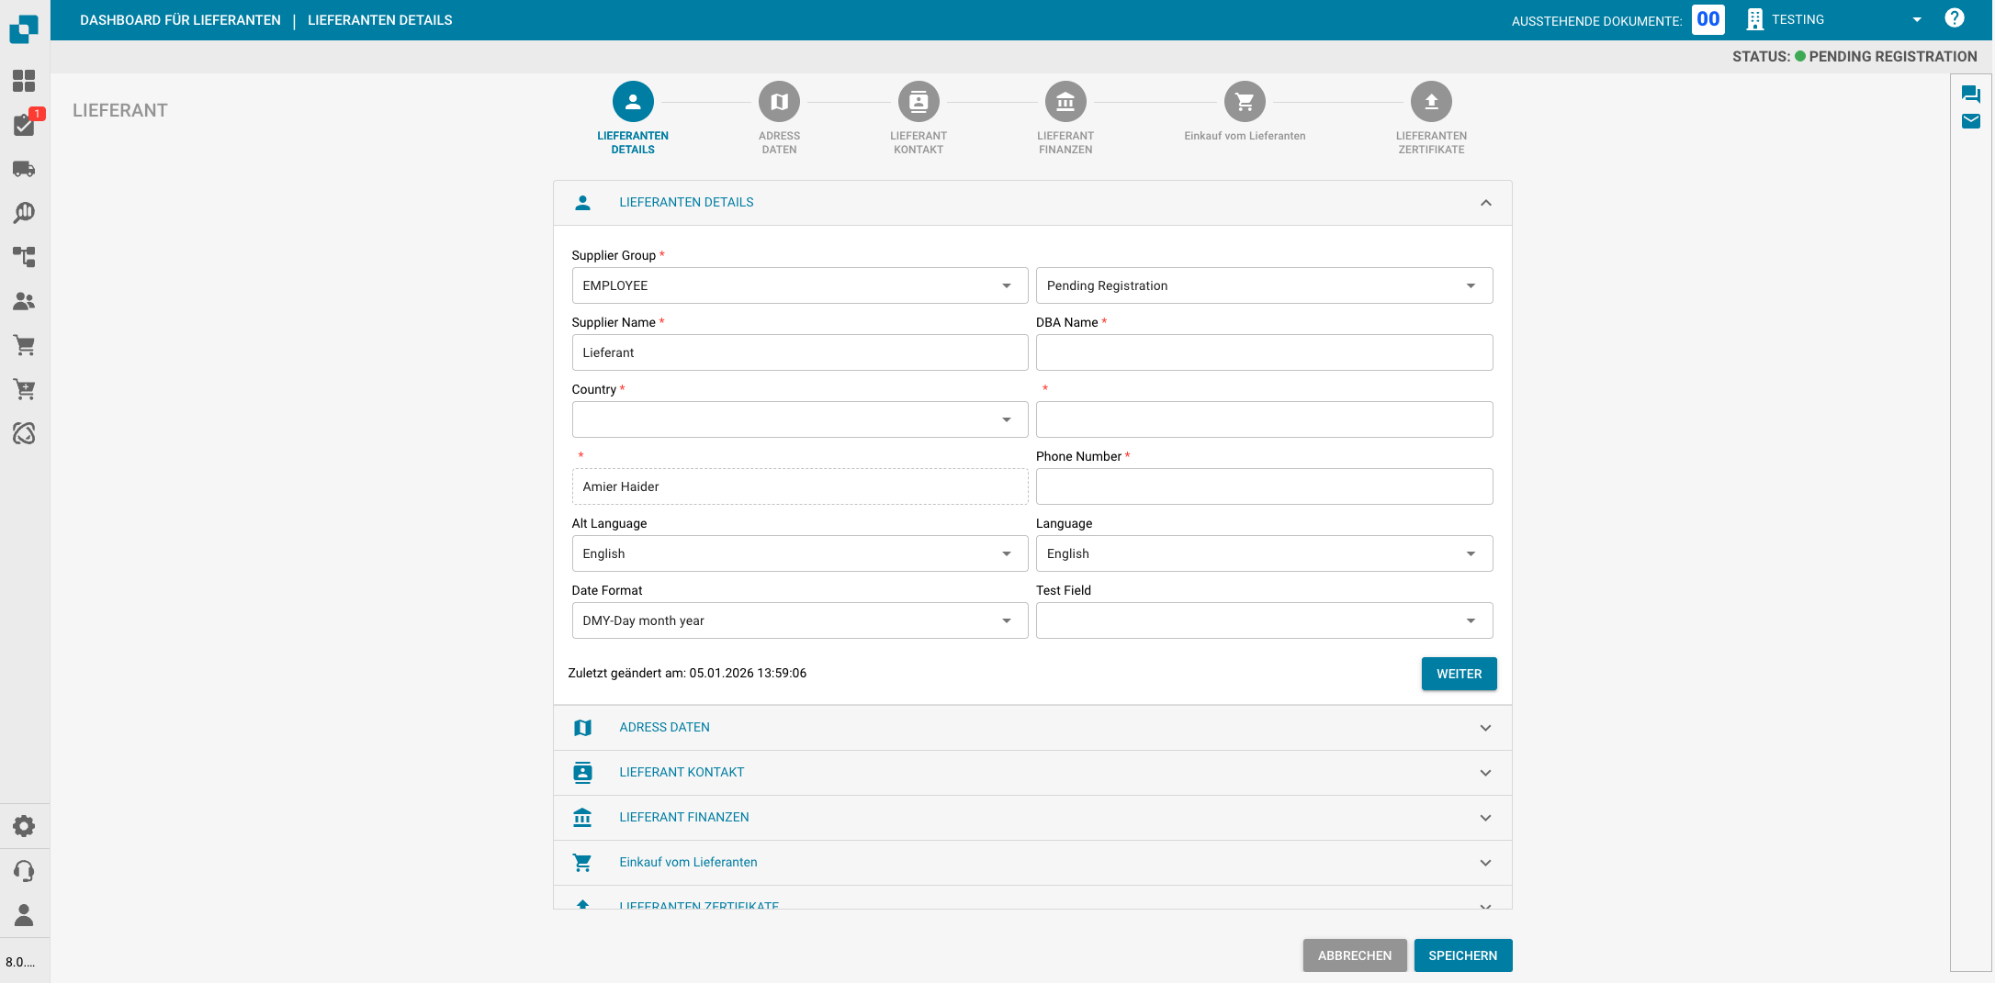The height and width of the screenshot is (983, 1995).
Task: Open the chat messages icon
Action: 1970,94
